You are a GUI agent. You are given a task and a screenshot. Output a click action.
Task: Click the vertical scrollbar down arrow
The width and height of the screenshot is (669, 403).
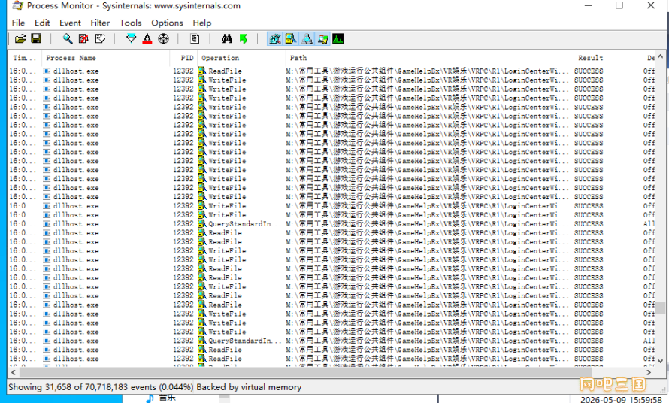click(661, 361)
